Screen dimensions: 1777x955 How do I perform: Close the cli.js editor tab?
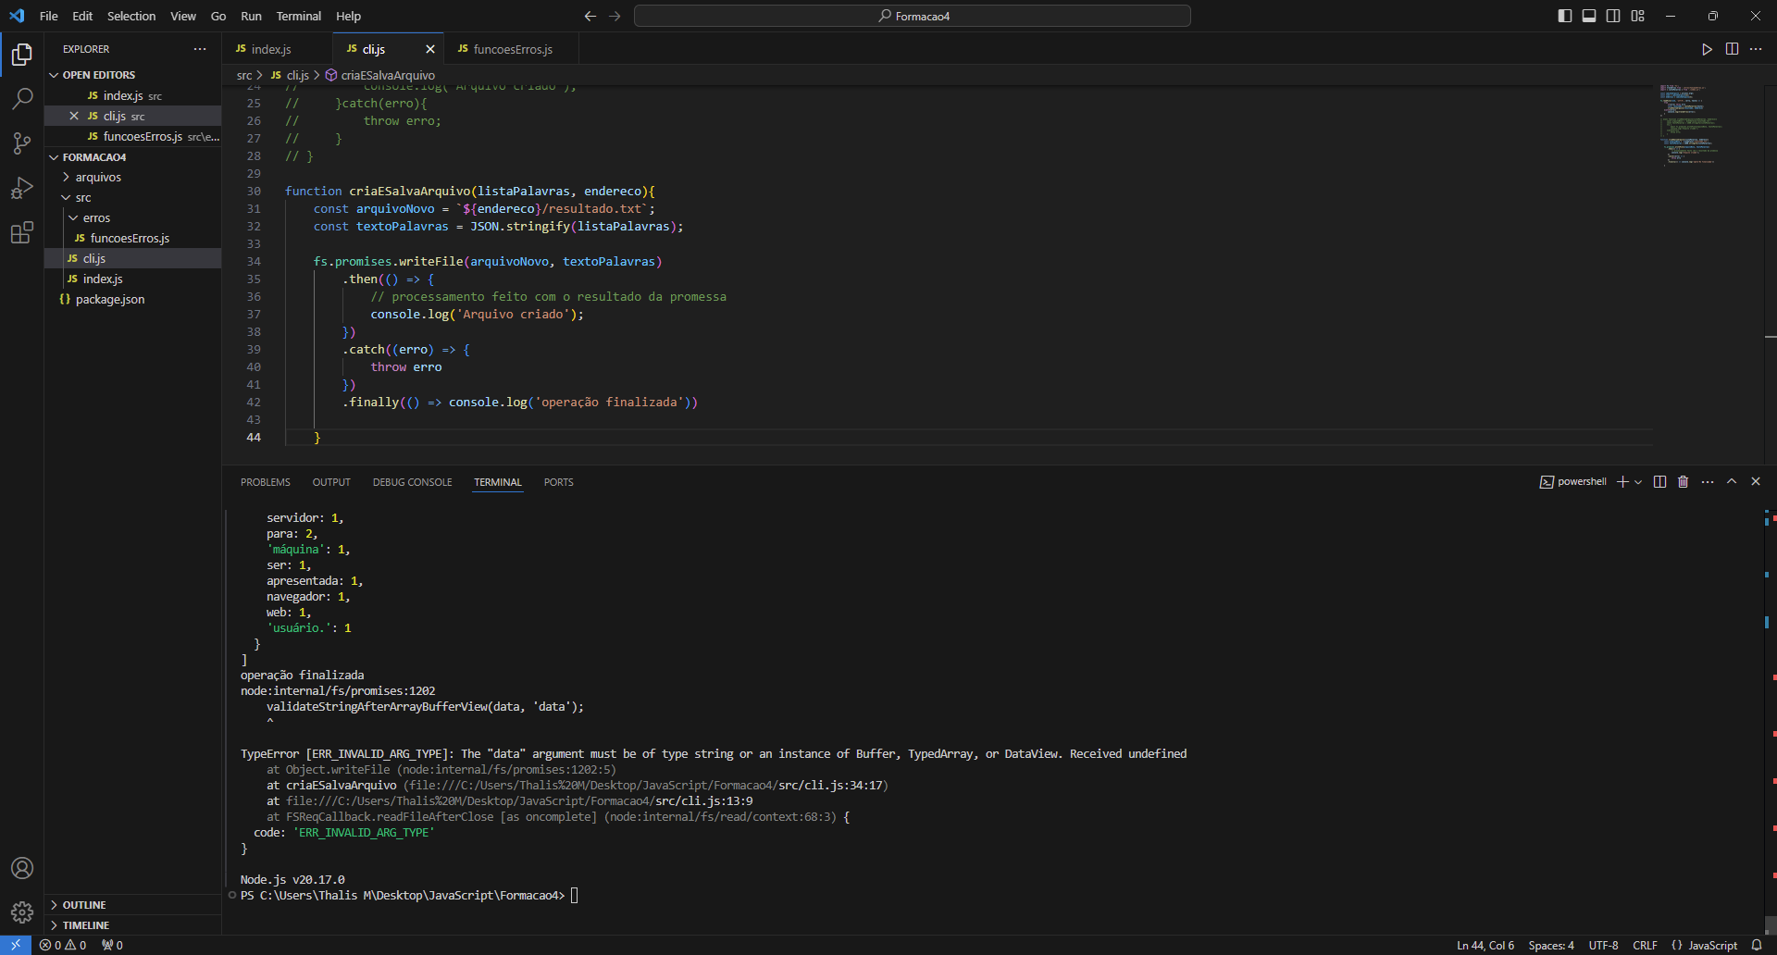[430, 49]
